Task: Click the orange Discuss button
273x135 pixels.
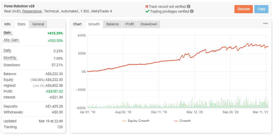Action: 244,9
